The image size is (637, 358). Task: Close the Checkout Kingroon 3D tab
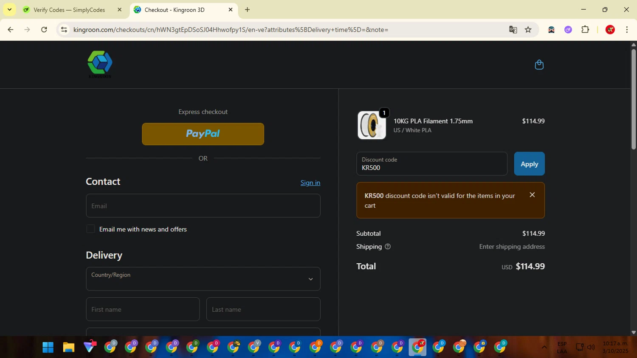pos(231,10)
